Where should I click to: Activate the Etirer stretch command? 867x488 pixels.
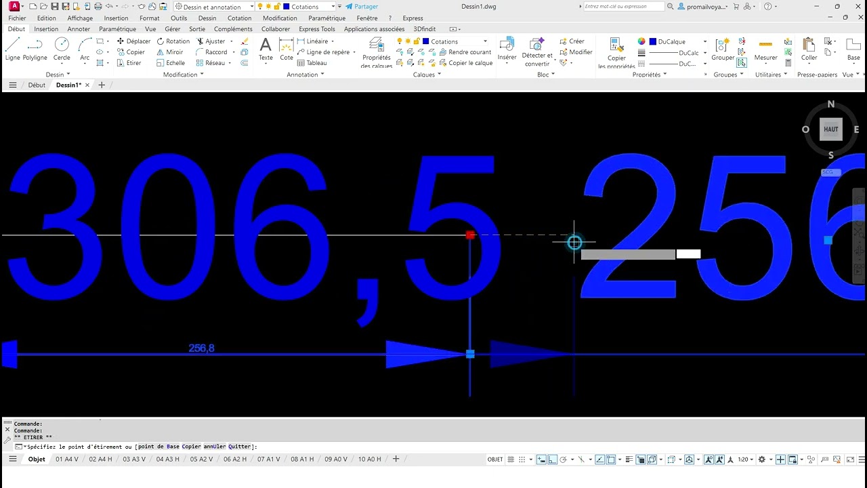129,63
